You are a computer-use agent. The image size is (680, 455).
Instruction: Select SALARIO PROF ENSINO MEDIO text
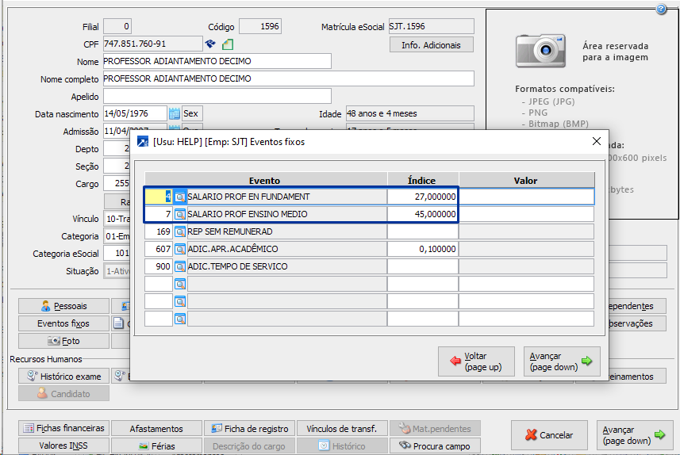point(248,214)
